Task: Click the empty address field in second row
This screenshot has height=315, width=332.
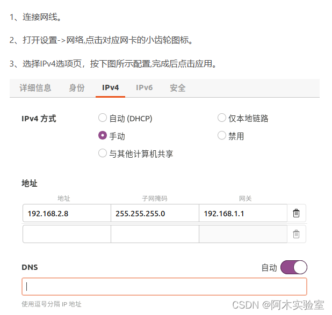Action: tap(67, 234)
